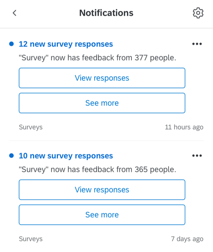Open more options for 10 new survey responses
Screen dimensions: 213x252
(197, 156)
